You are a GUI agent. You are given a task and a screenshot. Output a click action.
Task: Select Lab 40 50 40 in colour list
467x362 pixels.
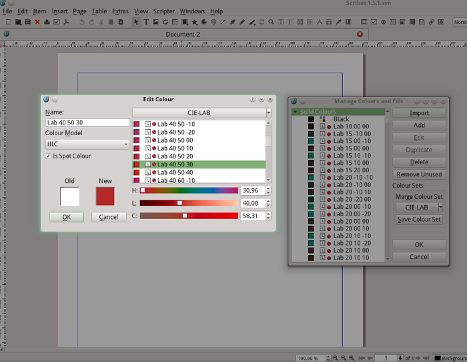coord(175,172)
